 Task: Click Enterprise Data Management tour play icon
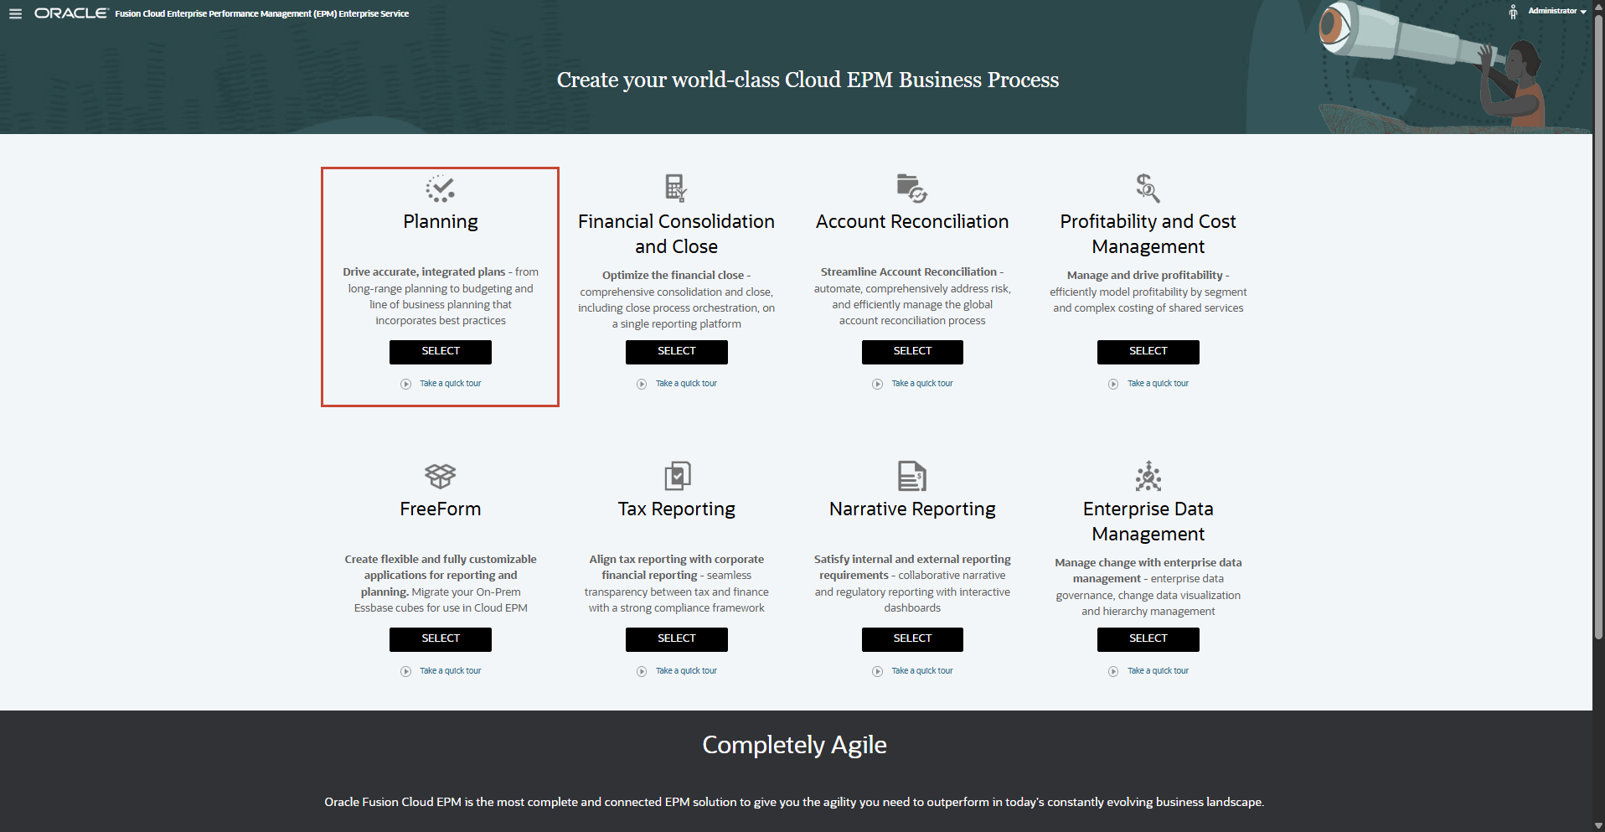[x=1113, y=672]
